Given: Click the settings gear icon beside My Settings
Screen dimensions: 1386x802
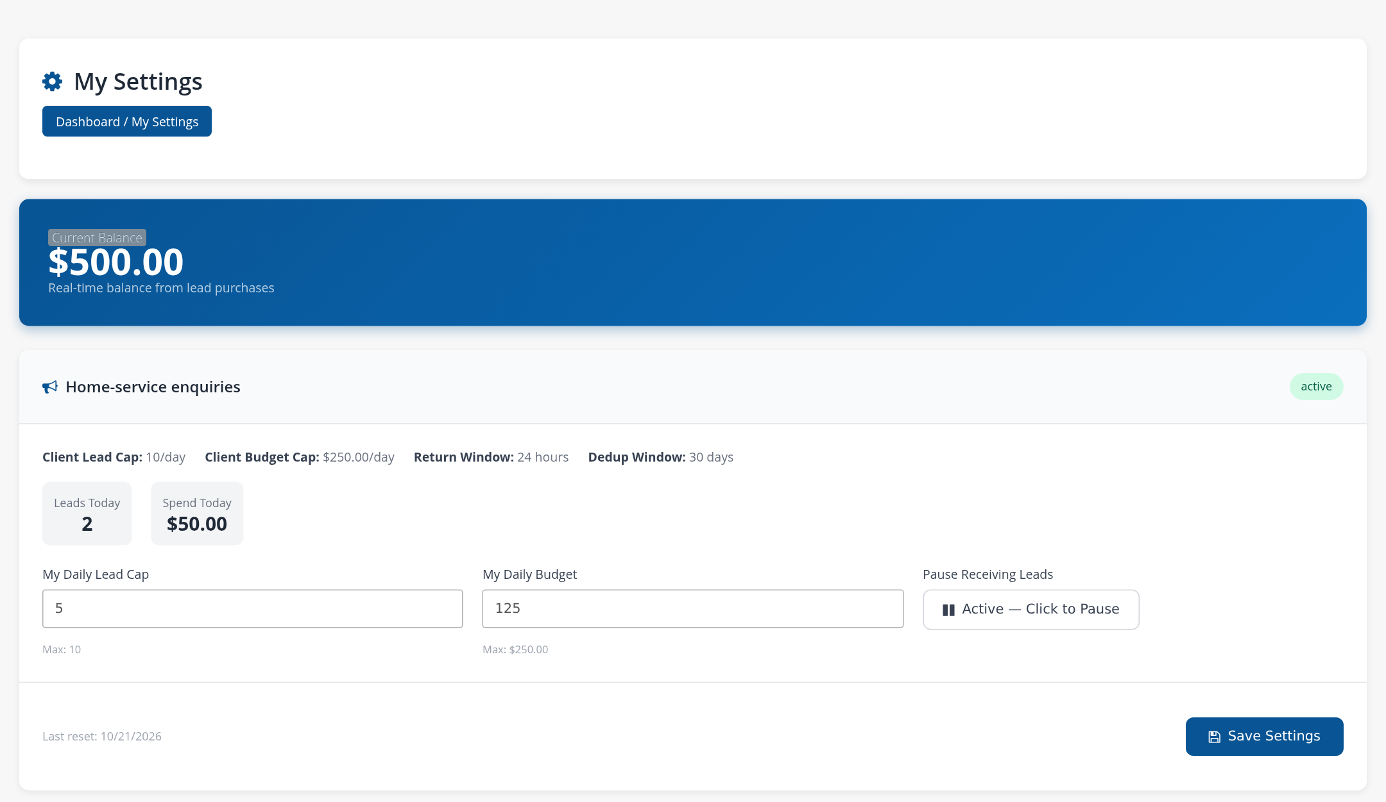Looking at the screenshot, I should (x=53, y=81).
